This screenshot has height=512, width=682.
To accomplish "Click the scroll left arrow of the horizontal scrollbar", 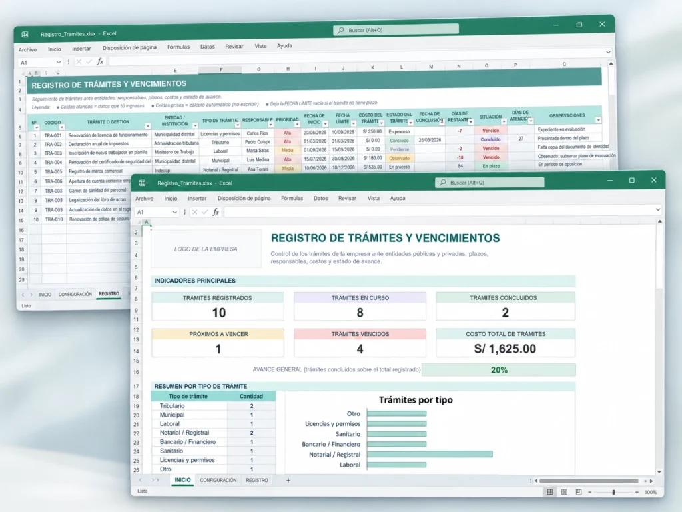I will (x=536, y=481).
